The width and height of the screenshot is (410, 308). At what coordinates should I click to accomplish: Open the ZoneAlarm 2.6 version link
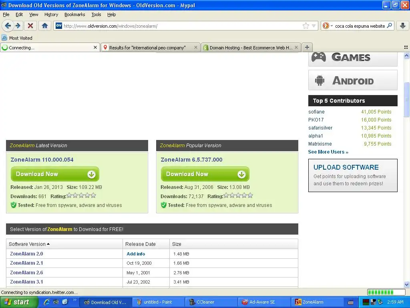pos(26,272)
